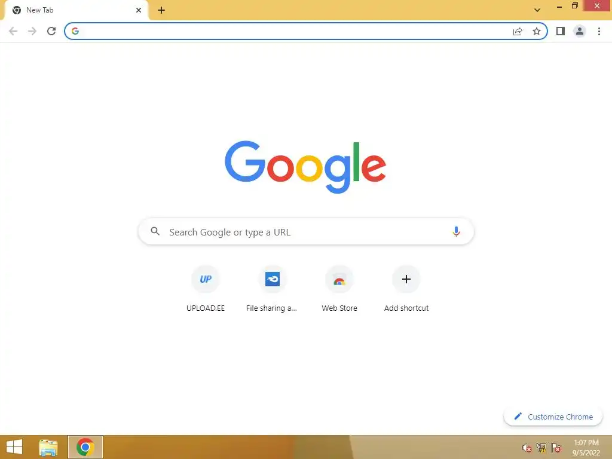
Task: Click the Search Google or type a URL box
Action: pyautogui.click(x=306, y=231)
